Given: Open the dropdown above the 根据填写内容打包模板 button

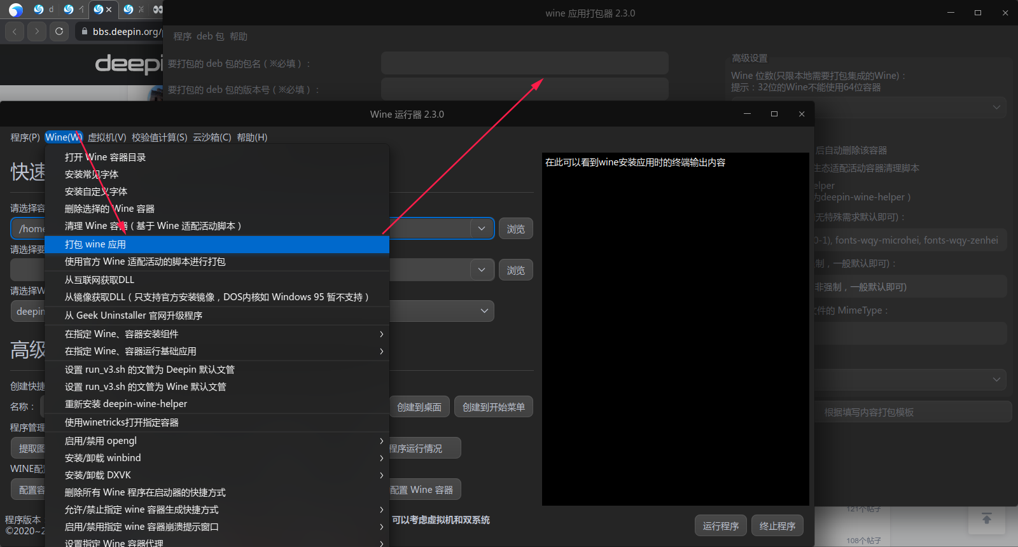Looking at the screenshot, I should click(910, 380).
